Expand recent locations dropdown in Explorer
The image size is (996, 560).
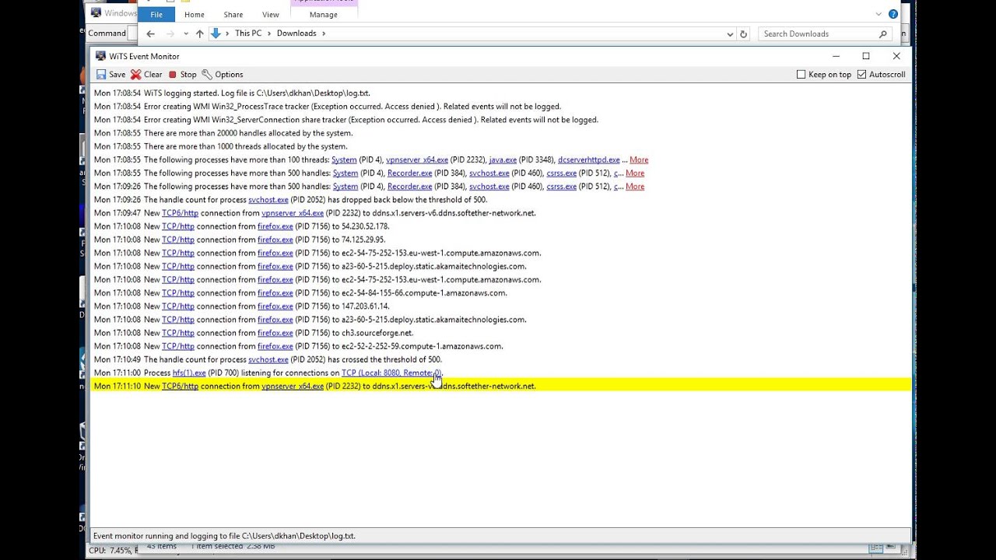(x=185, y=33)
